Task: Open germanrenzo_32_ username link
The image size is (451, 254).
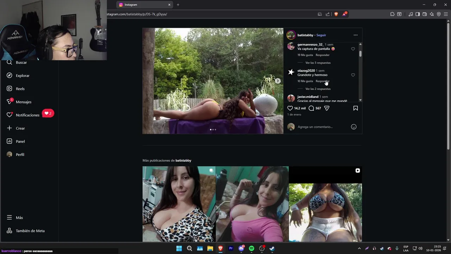Action: click(310, 44)
